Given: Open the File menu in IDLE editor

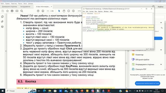Looking at the screenshot, I should click(x=84, y=11).
